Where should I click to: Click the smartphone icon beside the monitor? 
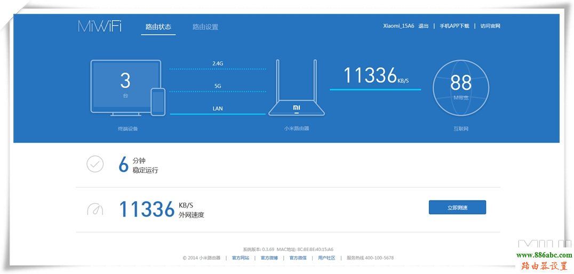pyautogui.click(x=158, y=102)
